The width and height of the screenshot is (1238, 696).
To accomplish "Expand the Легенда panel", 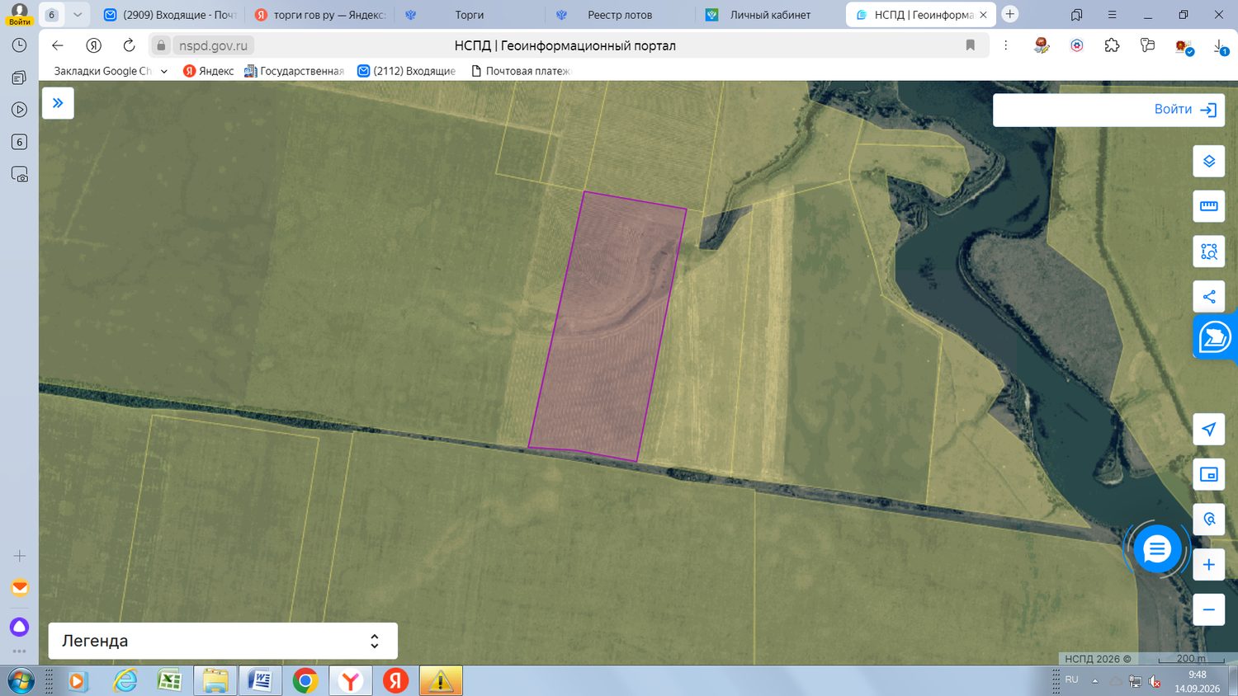I will click(x=223, y=641).
